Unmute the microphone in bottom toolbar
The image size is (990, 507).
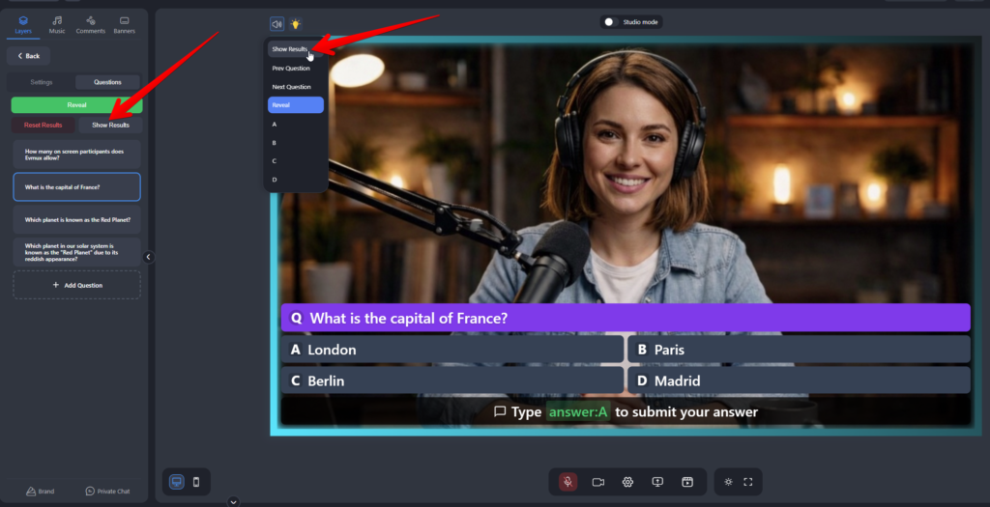tap(568, 482)
